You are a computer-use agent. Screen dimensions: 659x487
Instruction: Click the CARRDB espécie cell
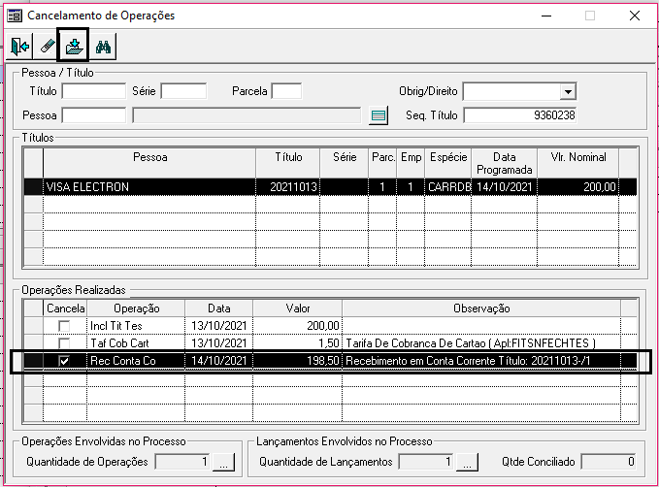[x=448, y=187]
